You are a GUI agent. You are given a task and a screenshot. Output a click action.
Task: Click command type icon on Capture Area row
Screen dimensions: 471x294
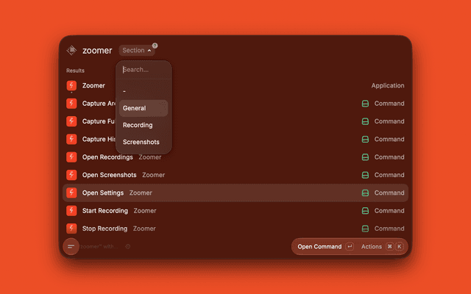[x=365, y=104]
